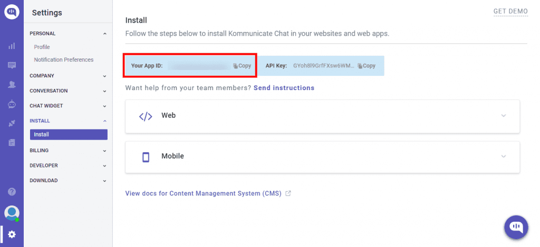This screenshot has height=247, width=540.
Task: Open the users icon in sidebar
Action: 12,85
